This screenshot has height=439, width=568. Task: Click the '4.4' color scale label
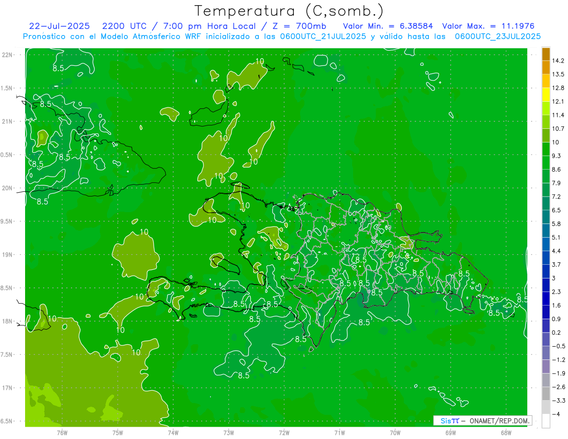point(556,251)
